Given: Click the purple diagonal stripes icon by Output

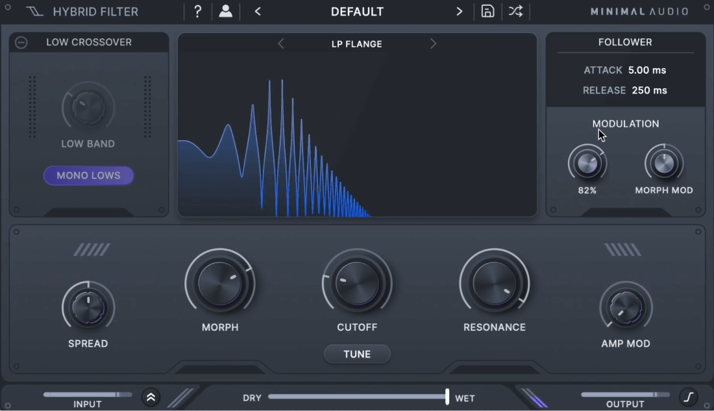Looking at the screenshot, I should (534, 398).
